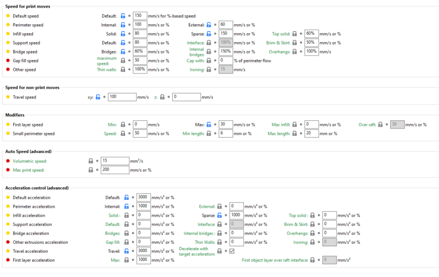Click the lock icon for Sparse infill speed

[209, 34]
